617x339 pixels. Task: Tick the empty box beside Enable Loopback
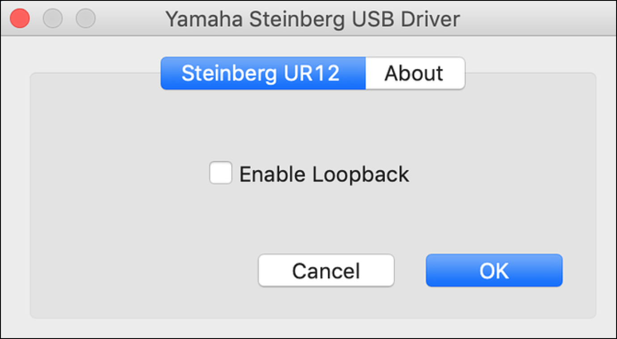coord(220,173)
